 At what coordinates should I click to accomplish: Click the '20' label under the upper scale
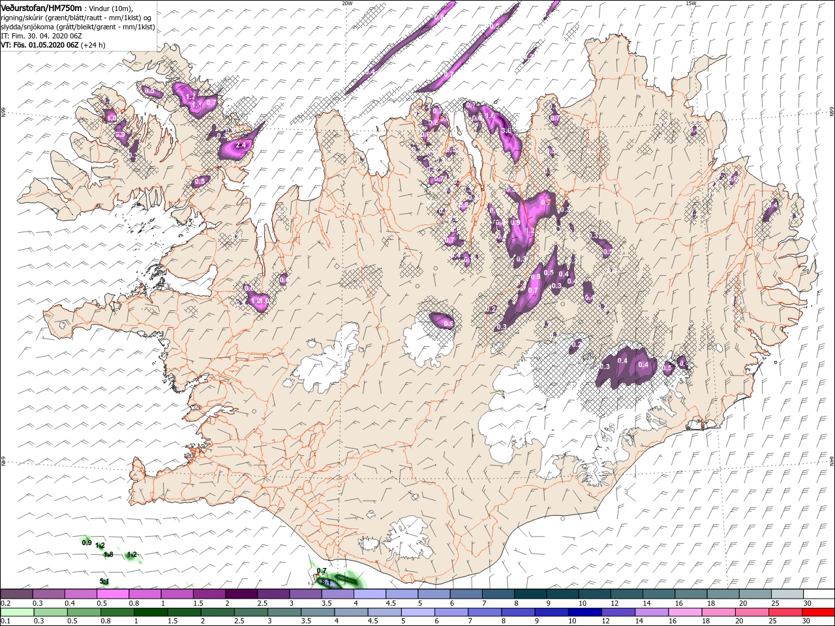click(x=743, y=603)
